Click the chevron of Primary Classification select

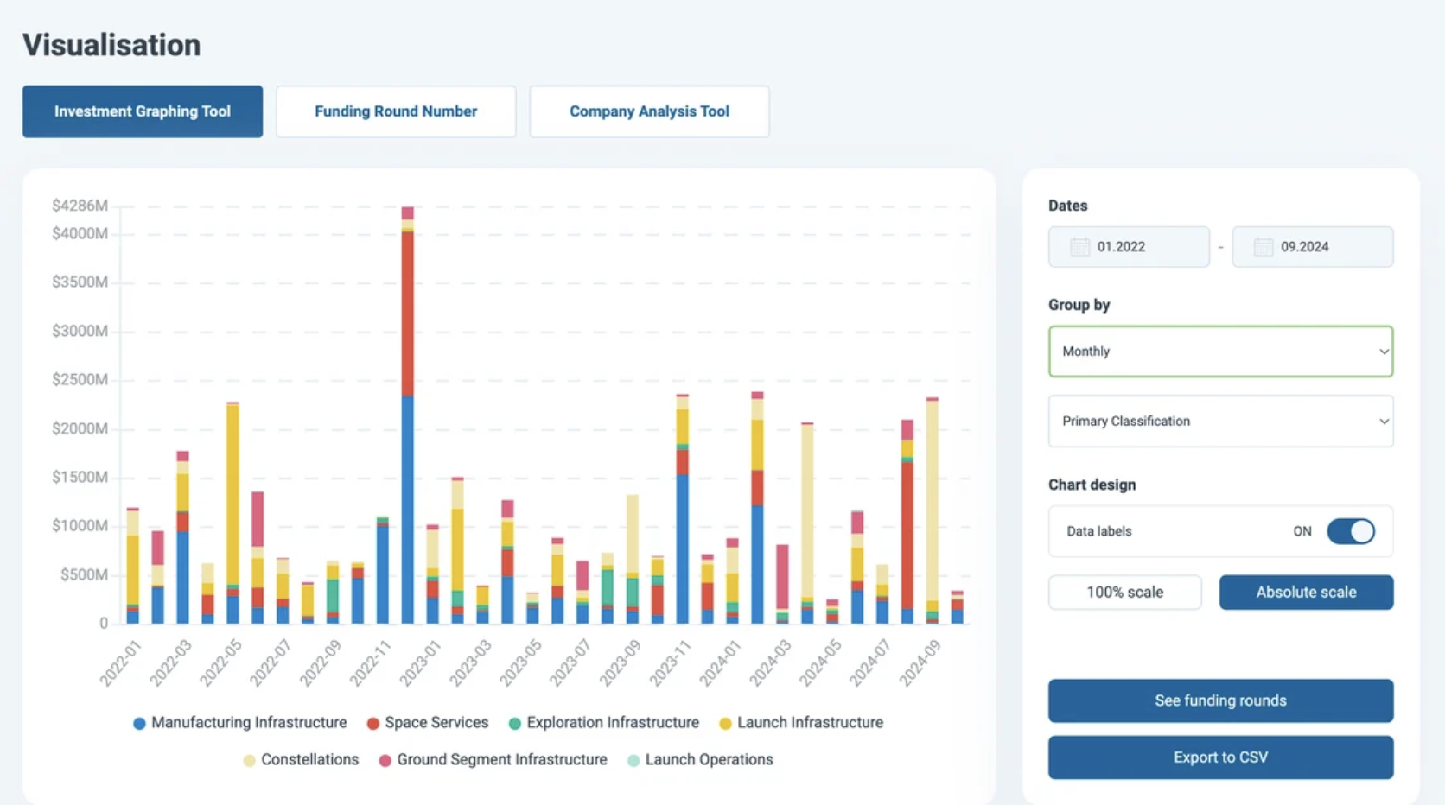tap(1383, 422)
